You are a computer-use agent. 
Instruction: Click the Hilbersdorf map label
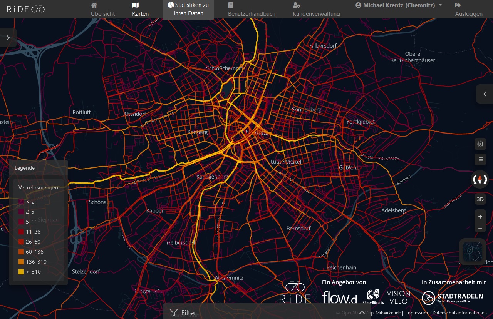323,45
